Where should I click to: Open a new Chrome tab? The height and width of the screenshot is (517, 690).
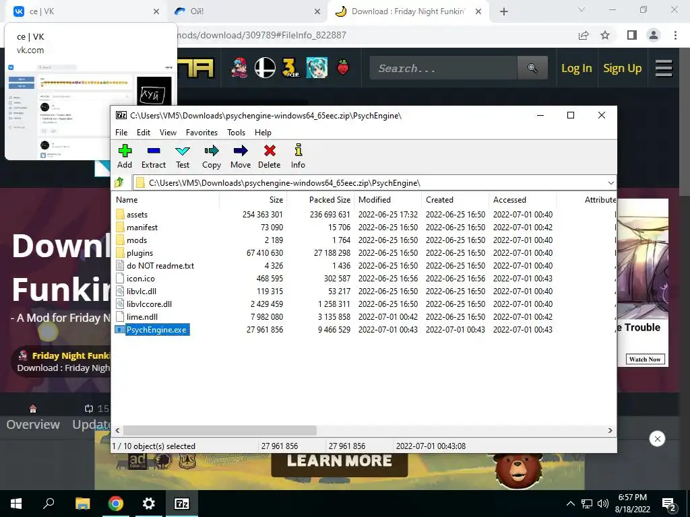(504, 12)
